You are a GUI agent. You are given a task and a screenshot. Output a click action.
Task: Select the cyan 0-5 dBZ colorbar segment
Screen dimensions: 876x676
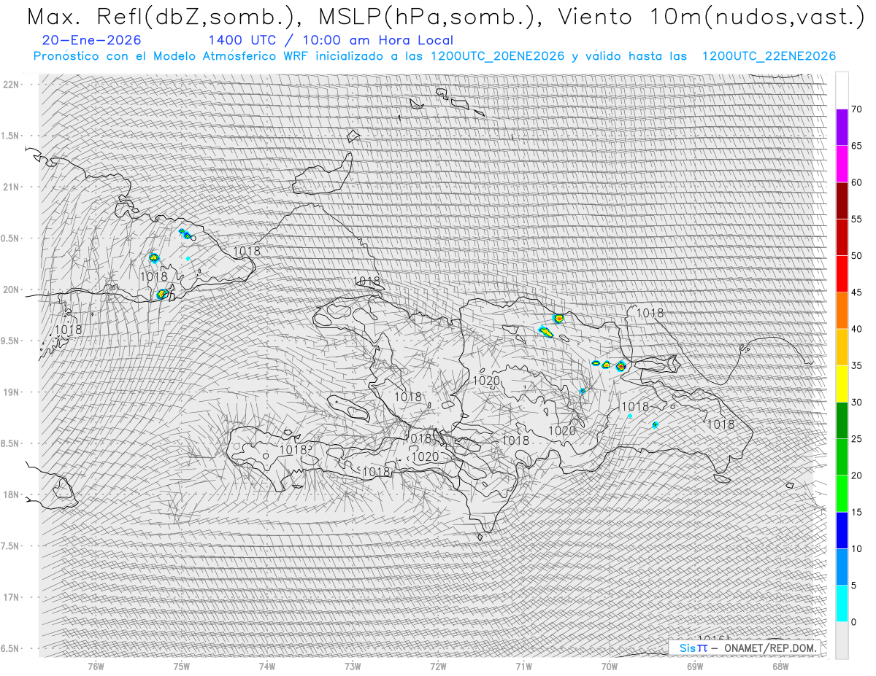(x=842, y=604)
